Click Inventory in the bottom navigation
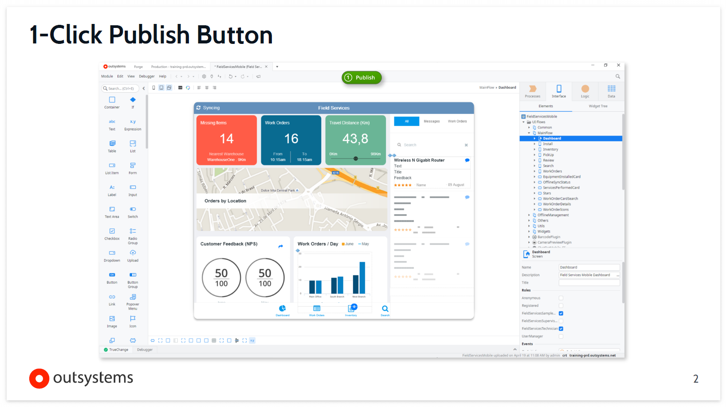 (351, 311)
